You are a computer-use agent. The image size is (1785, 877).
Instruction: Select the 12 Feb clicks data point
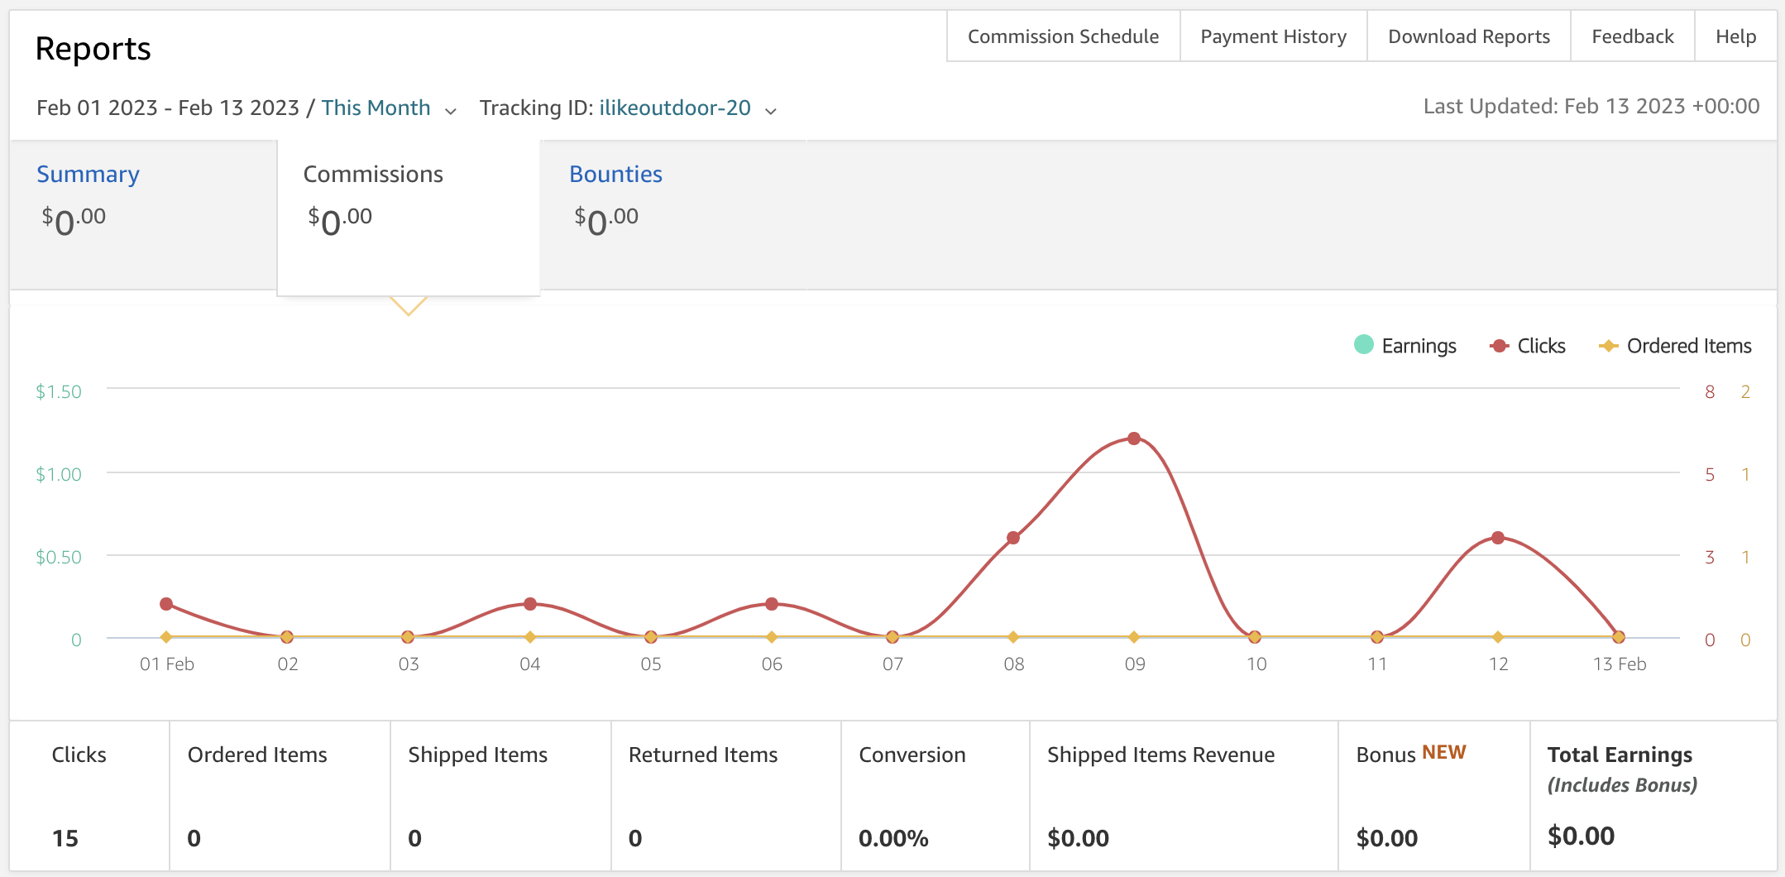pos(1498,538)
